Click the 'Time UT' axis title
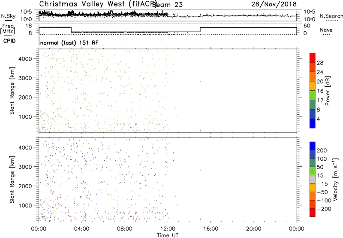 (x=168, y=235)
